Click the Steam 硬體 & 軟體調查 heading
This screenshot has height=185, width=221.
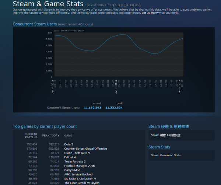[169, 126]
